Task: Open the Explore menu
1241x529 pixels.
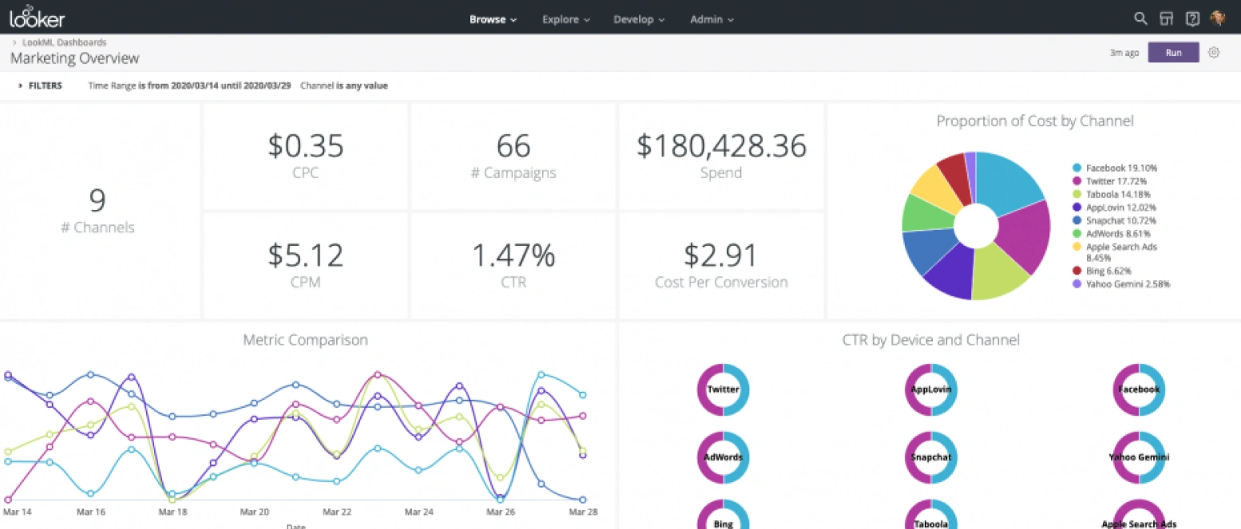Action: click(x=566, y=19)
